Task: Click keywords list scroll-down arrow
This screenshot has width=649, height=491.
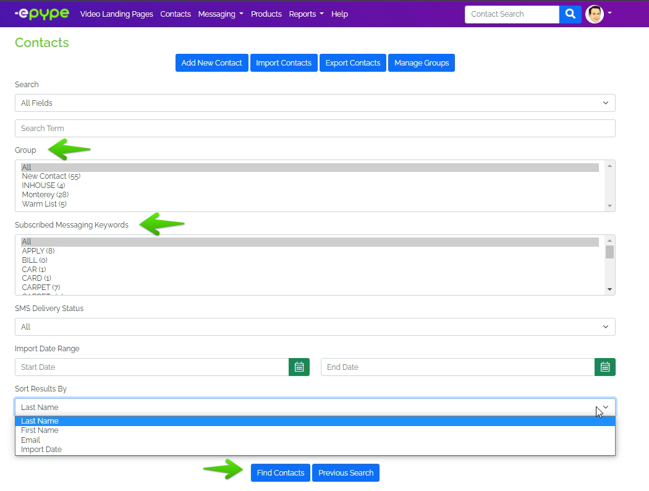Action: coord(609,289)
